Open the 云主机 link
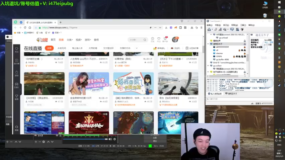This screenshot has width=285, height=160. [175, 48]
